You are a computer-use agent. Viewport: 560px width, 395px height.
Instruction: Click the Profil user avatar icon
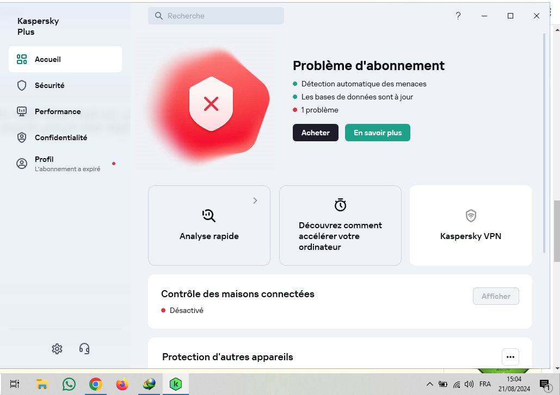click(22, 164)
